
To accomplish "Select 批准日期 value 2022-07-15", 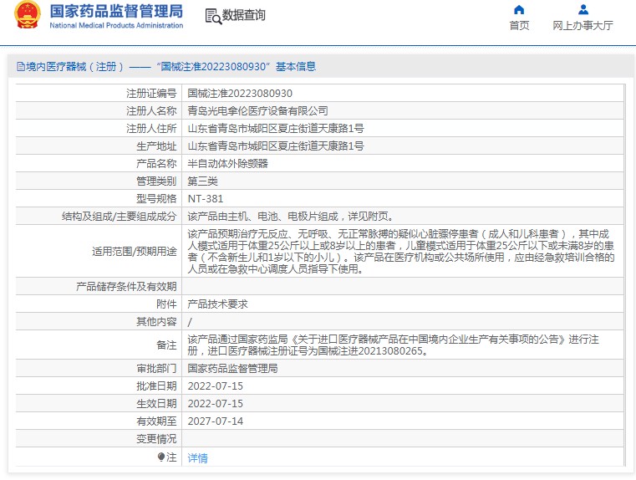I will (x=216, y=386).
